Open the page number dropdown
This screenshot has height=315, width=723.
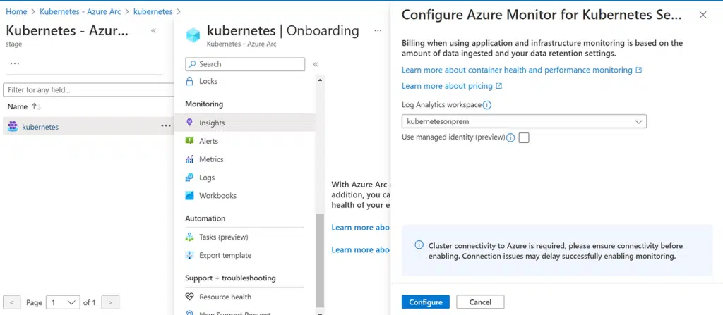pyautogui.click(x=63, y=302)
